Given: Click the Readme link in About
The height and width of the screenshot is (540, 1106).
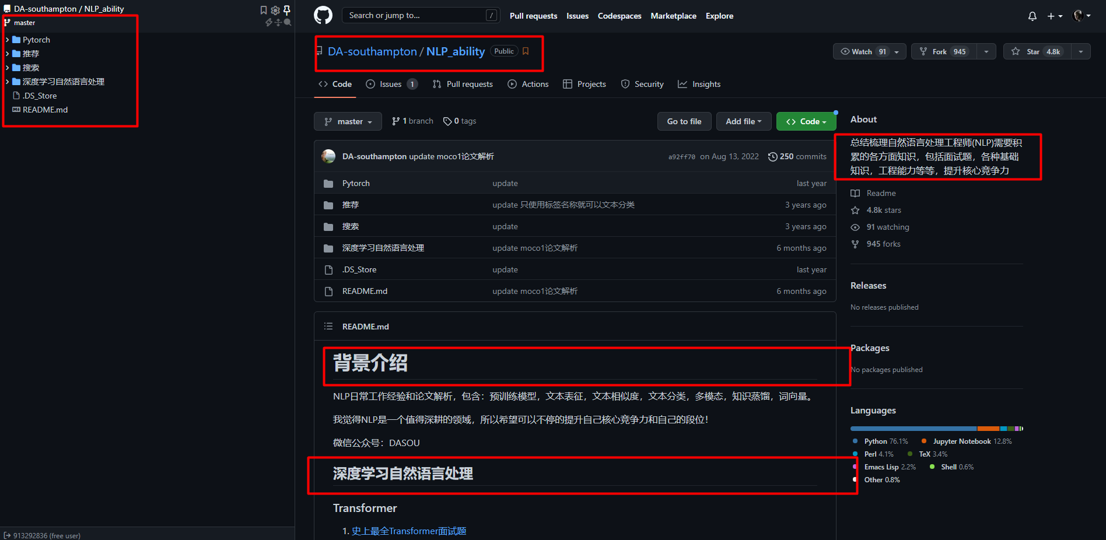Looking at the screenshot, I should pyautogui.click(x=873, y=193).
